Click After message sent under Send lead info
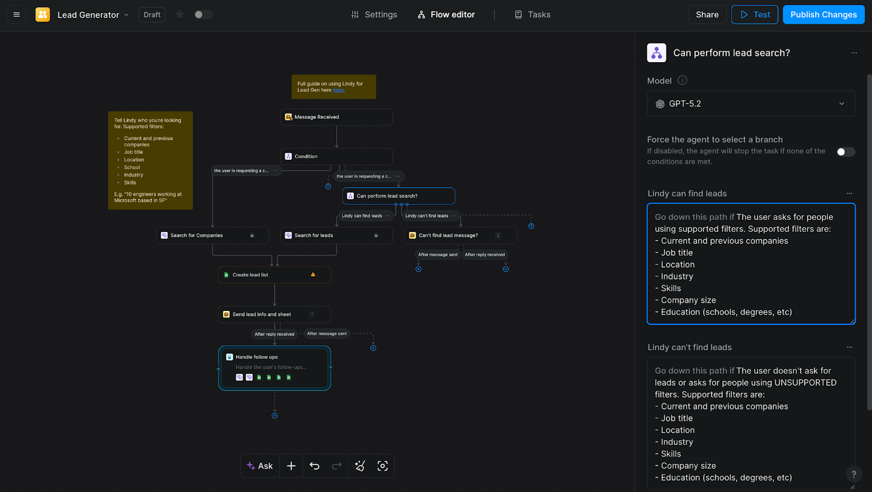The image size is (872, 492). (x=326, y=334)
